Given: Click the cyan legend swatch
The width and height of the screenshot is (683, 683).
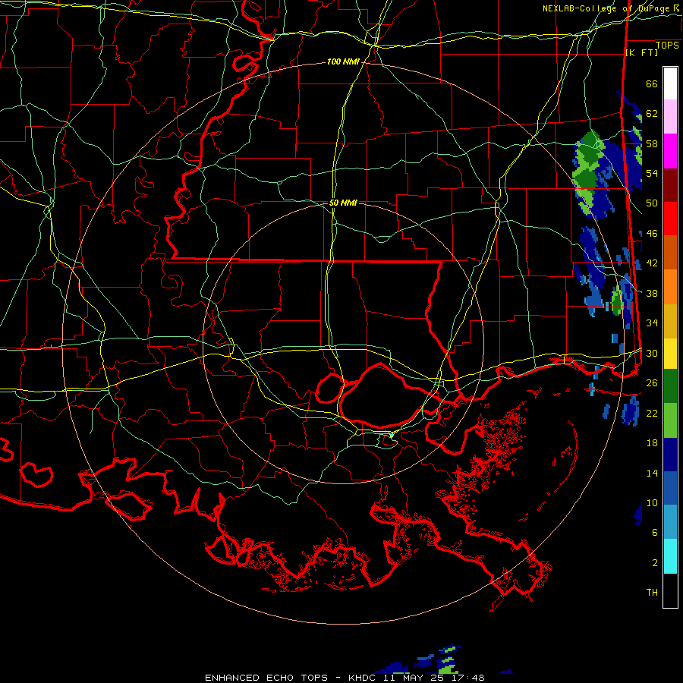Looking at the screenshot, I should 670,556.
